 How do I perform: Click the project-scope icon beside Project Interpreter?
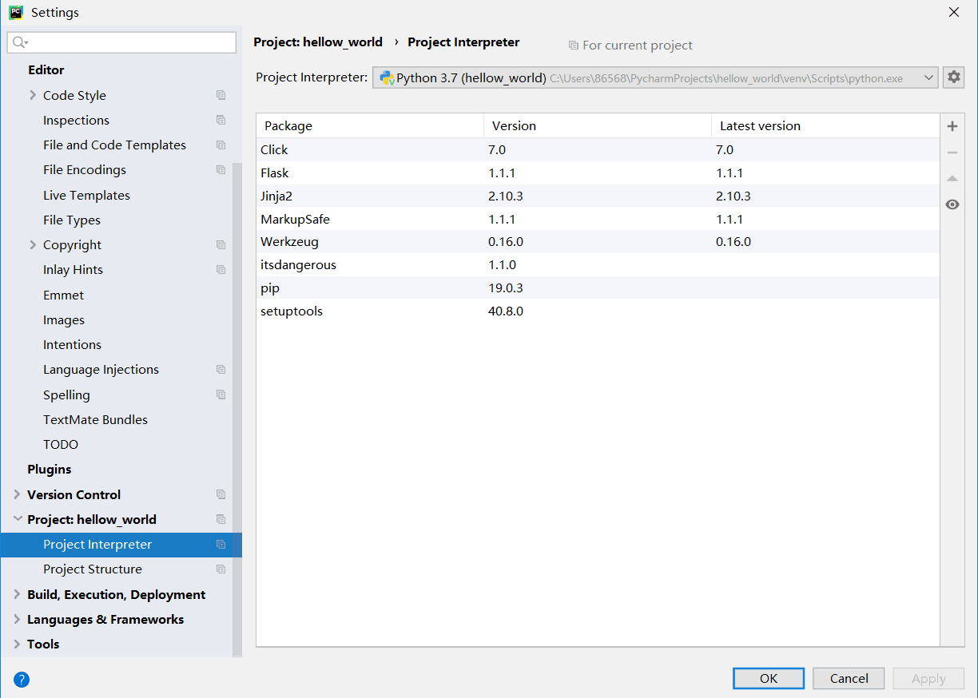click(x=221, y=544)
